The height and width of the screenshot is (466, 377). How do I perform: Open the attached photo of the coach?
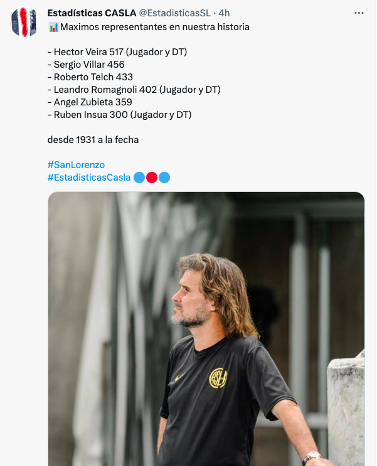click(206, 329)
